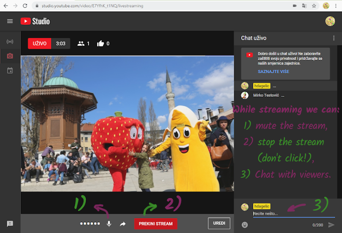Click the send feedback icon
The image size is (342, 233).
[x=10, y=224]
